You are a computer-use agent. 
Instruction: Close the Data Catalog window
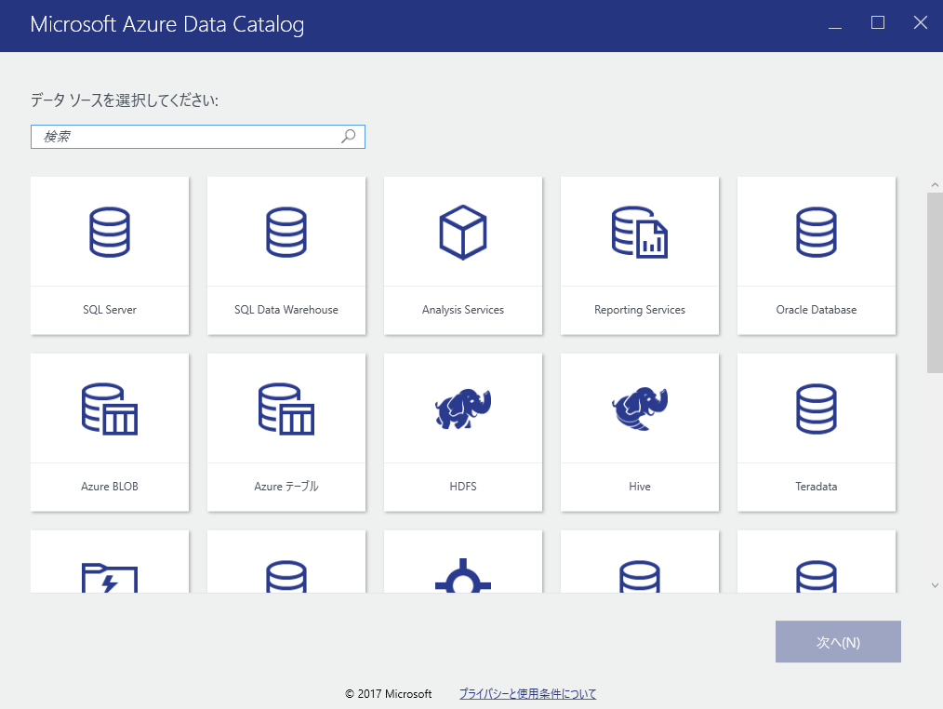920,23
